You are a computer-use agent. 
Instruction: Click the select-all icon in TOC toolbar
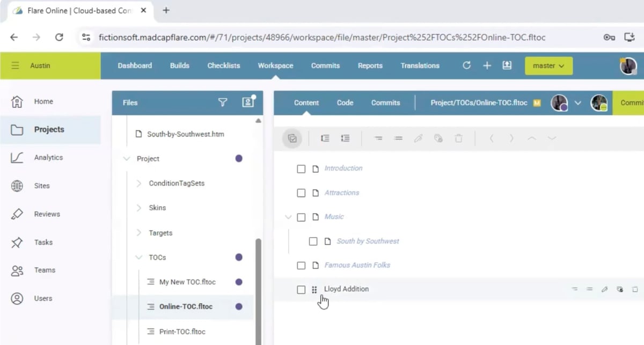pyautogui.click(x=292, y=138)
